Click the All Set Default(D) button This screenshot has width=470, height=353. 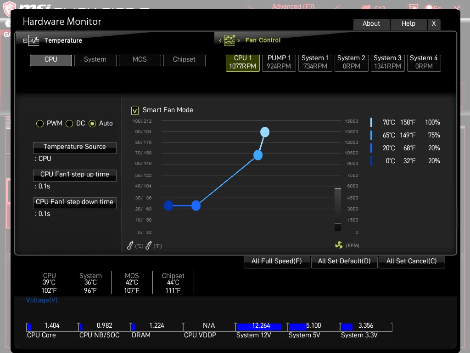point(344,262)
